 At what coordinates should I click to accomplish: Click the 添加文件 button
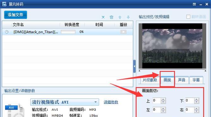coord(16,15)
